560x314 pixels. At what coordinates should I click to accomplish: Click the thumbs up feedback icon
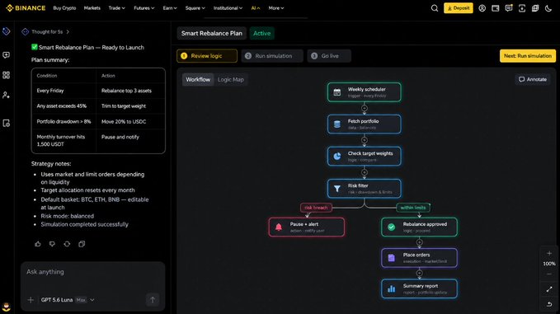point(38,244)
